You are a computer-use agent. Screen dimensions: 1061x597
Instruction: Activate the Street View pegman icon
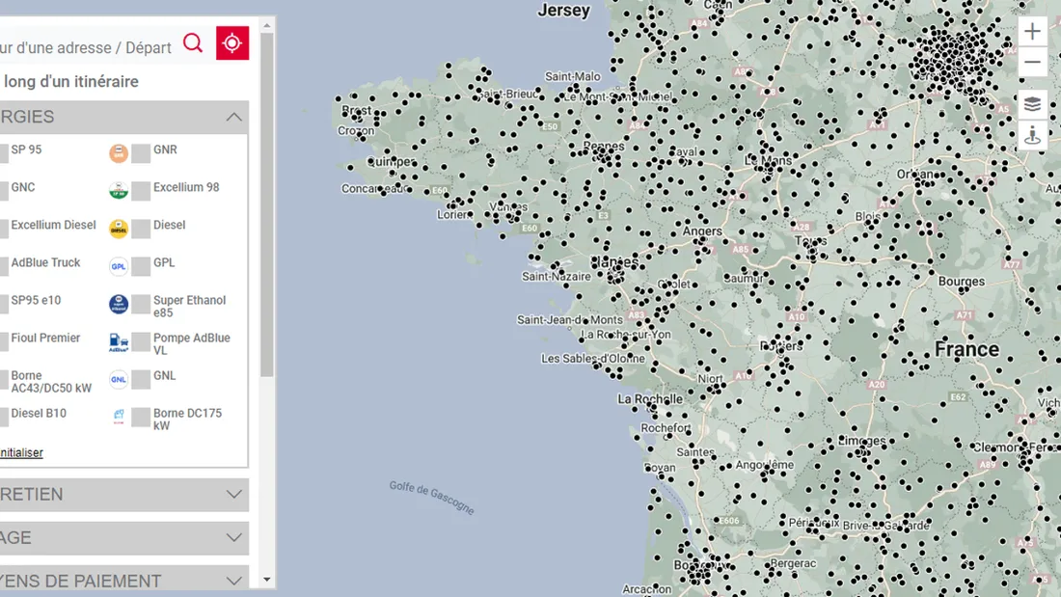tap(1032, 135)
